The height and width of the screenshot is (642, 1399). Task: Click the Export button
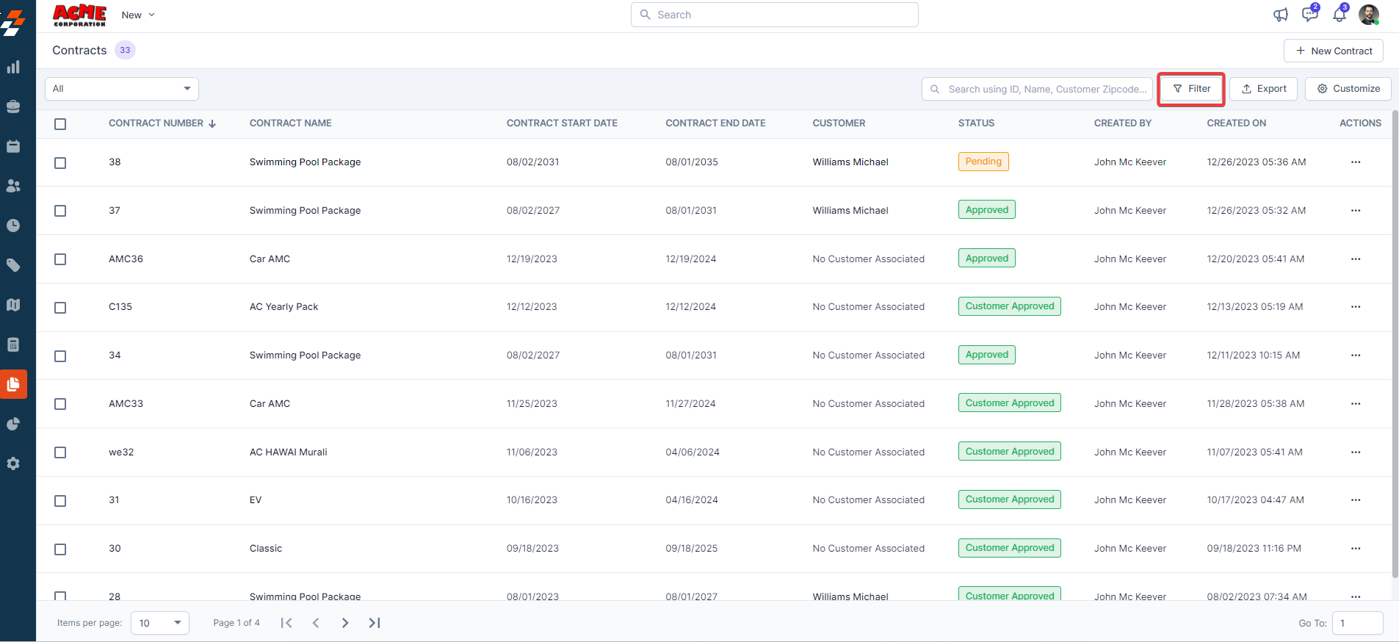coord(1263,89)
